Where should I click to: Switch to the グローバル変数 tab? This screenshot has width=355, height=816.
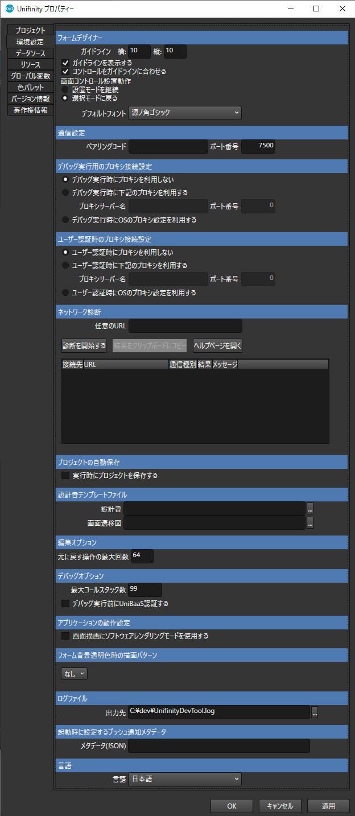[x=30, y=76]
